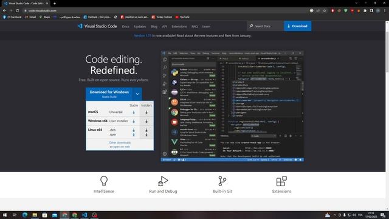Launch Microsoft Edge from the taskbar
Viewport: 389px width, 219px height.
25,215
